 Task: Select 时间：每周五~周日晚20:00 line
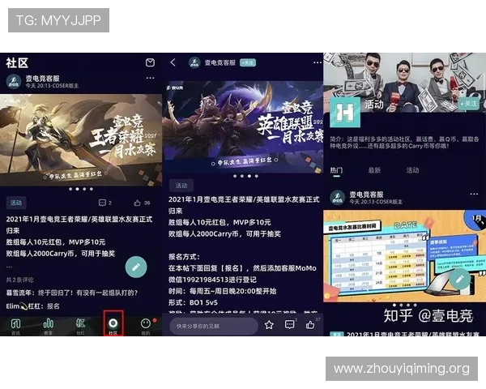pyautogui.click(x=223, y=291)
